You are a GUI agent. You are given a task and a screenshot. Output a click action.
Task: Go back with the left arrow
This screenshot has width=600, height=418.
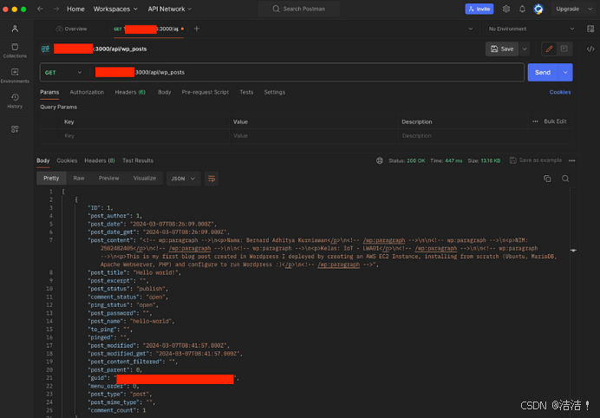pyautogui.click(x=40, y=9)
